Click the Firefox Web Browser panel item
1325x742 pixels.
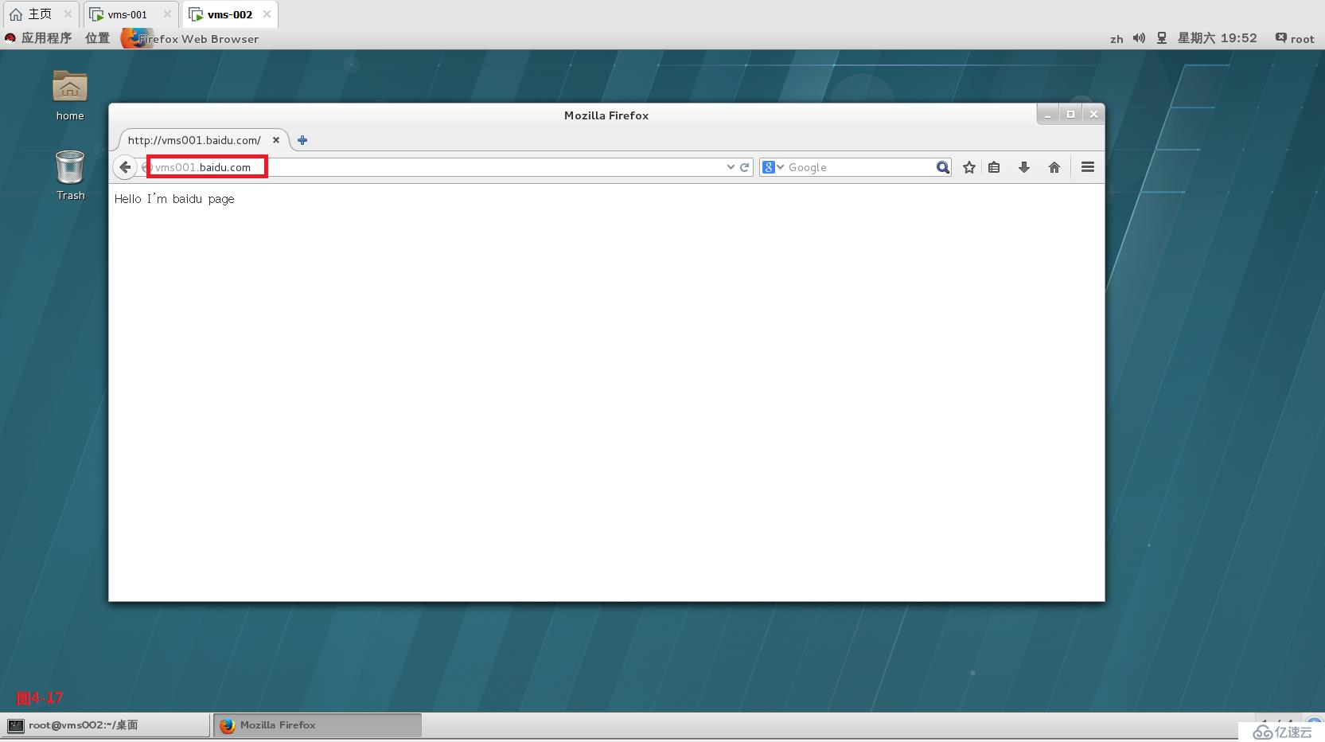click(190, 38)
